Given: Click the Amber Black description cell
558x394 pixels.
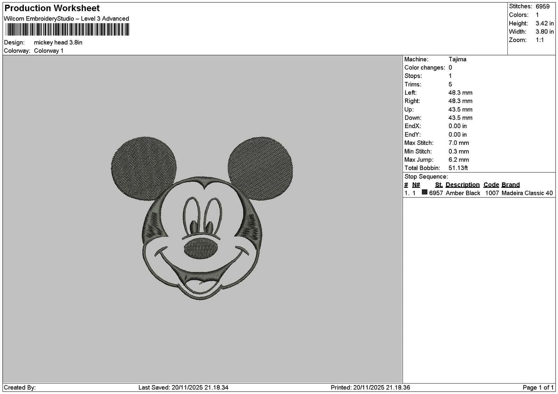Looking at the screenshot, I should pos(463,193).
